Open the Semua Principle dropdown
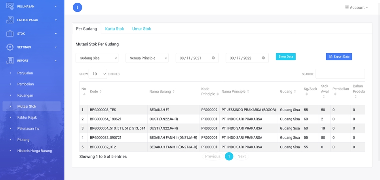380x180 pixels. click(147, 58)
